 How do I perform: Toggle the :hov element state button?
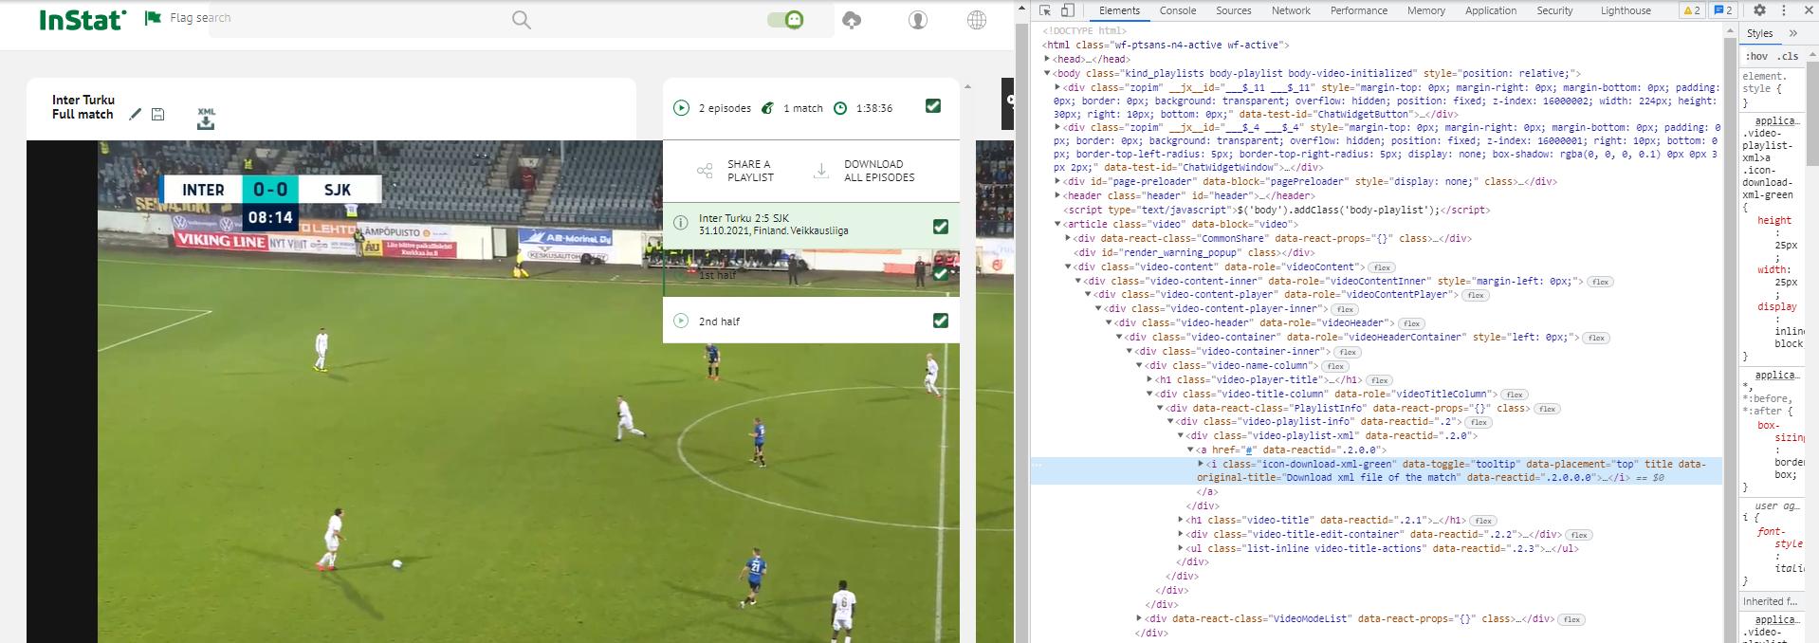[x=1755, y=56]
